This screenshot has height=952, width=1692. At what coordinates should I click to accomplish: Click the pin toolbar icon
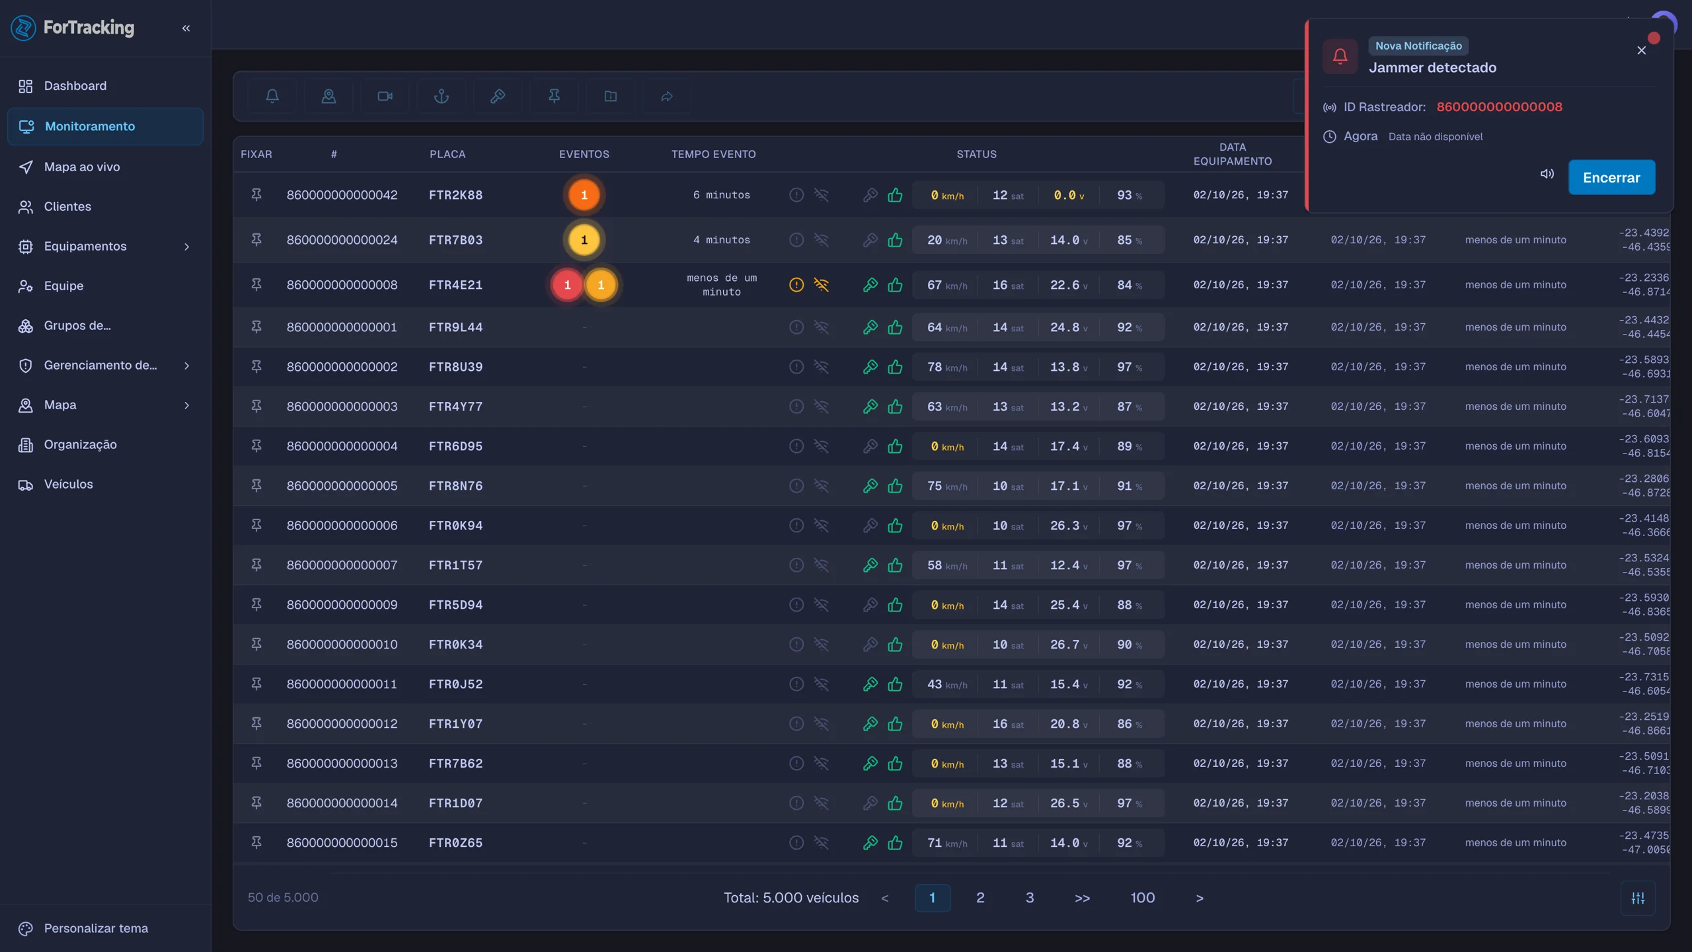point(555,97)
